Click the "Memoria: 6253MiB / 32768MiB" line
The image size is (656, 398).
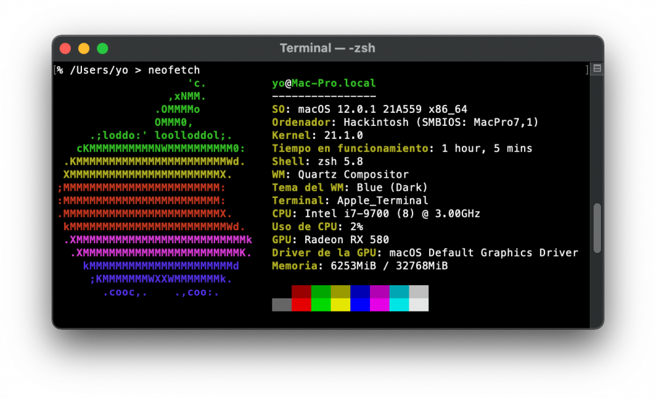click(359, 266)
